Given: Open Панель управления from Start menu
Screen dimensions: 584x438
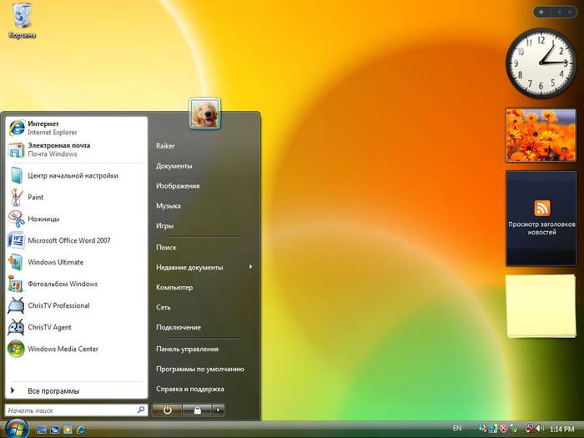Looking at the screenshot, I should point(187,349).
